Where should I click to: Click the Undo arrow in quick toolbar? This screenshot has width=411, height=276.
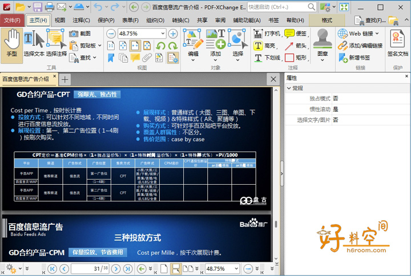(98, 7)
